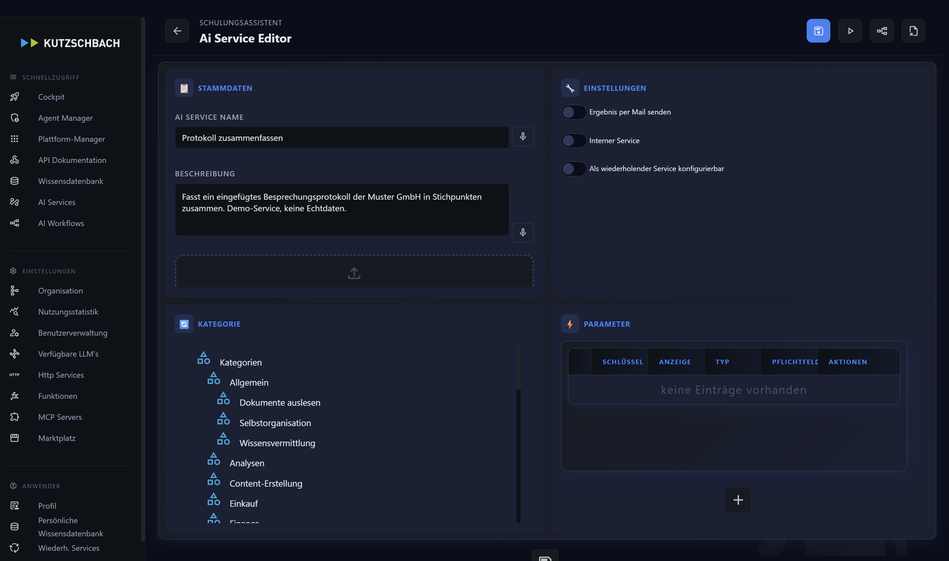Viewport: 949px width, 561px height.
Task: Click the Anzeige column header
Action: pyautogui.click(x=675, y=362)
